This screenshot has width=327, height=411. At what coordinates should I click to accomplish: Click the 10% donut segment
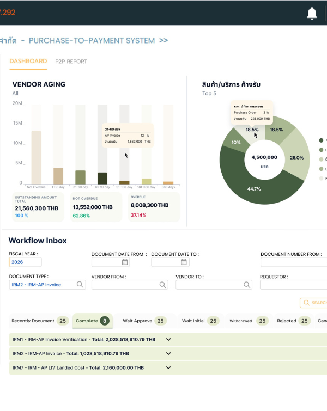[235, 142]
